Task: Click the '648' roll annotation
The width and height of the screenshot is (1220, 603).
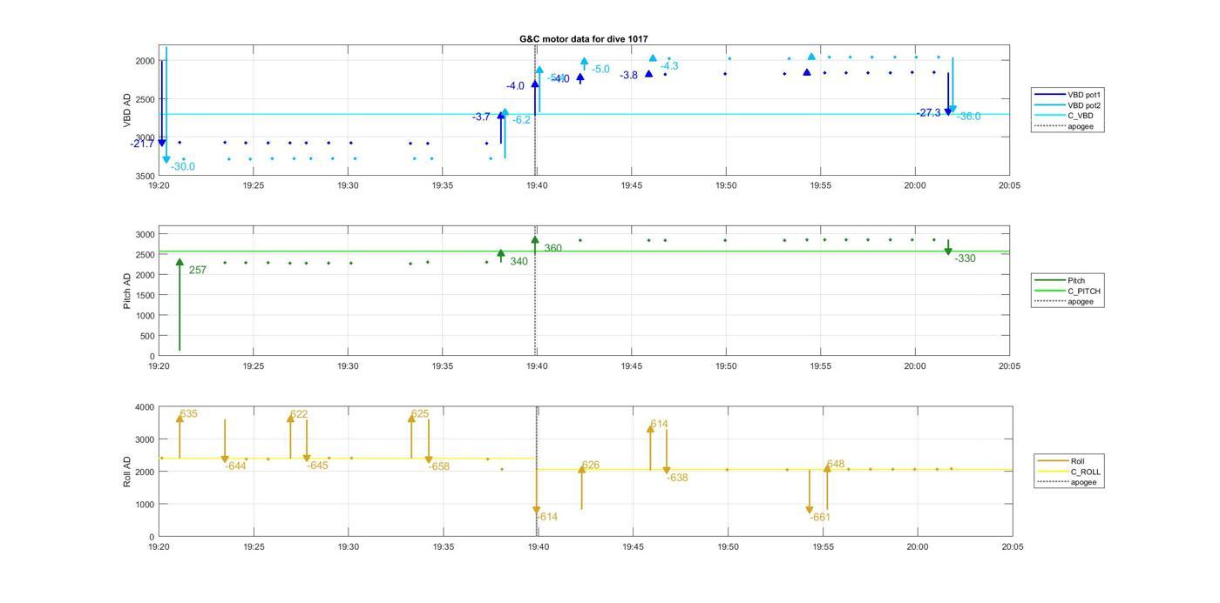Action: click(835, 465)
